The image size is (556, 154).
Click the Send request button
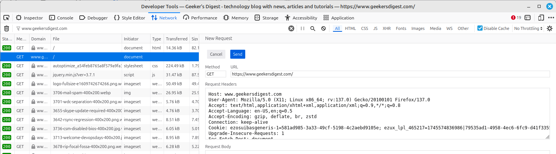[237, 54]
